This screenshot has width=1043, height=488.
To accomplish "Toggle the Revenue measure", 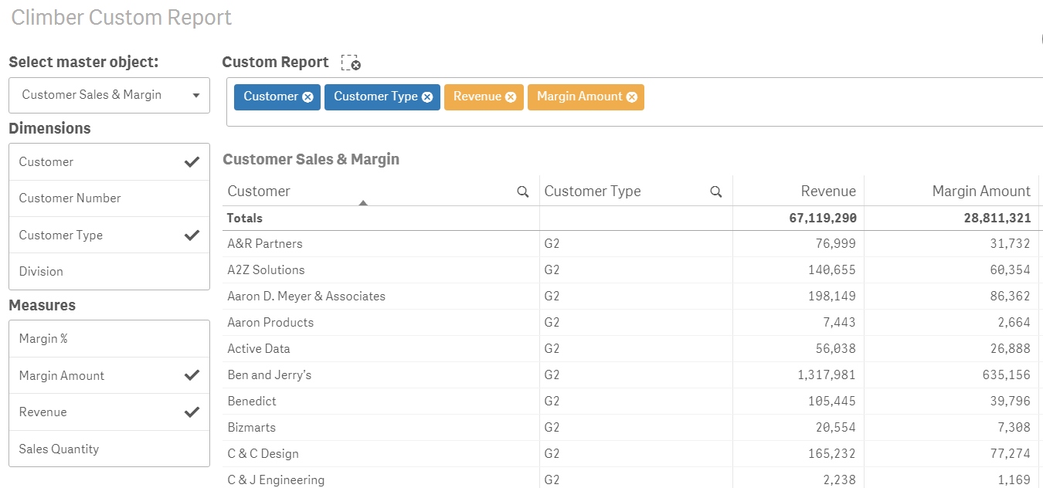I will (x=109, y=412).
